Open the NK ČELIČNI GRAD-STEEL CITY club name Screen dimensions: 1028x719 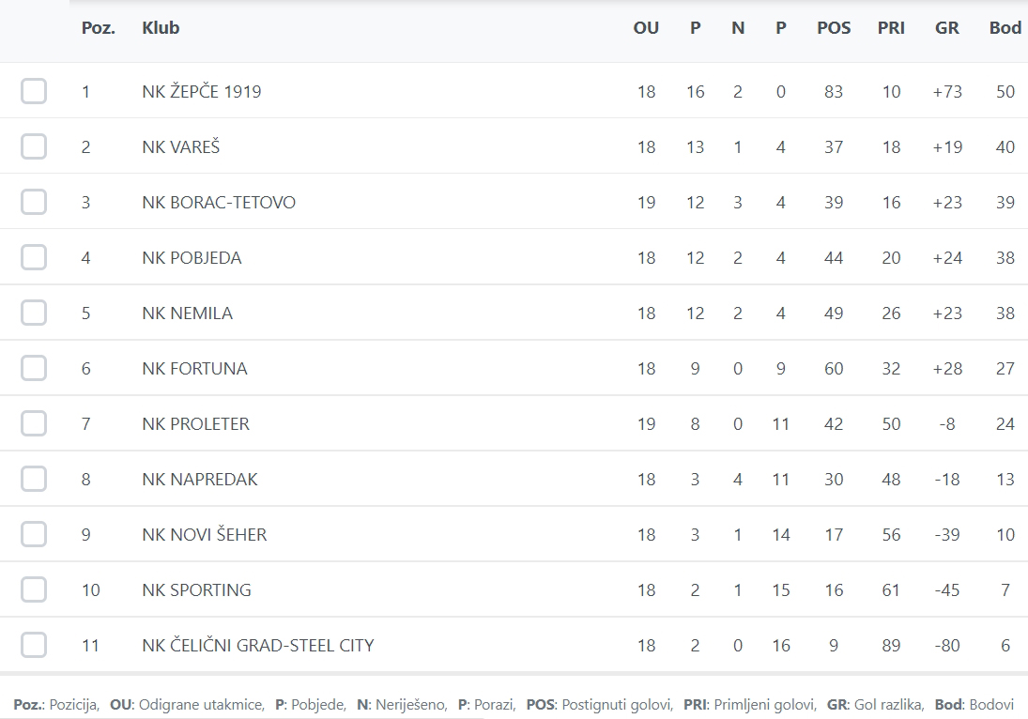[258, 646]
